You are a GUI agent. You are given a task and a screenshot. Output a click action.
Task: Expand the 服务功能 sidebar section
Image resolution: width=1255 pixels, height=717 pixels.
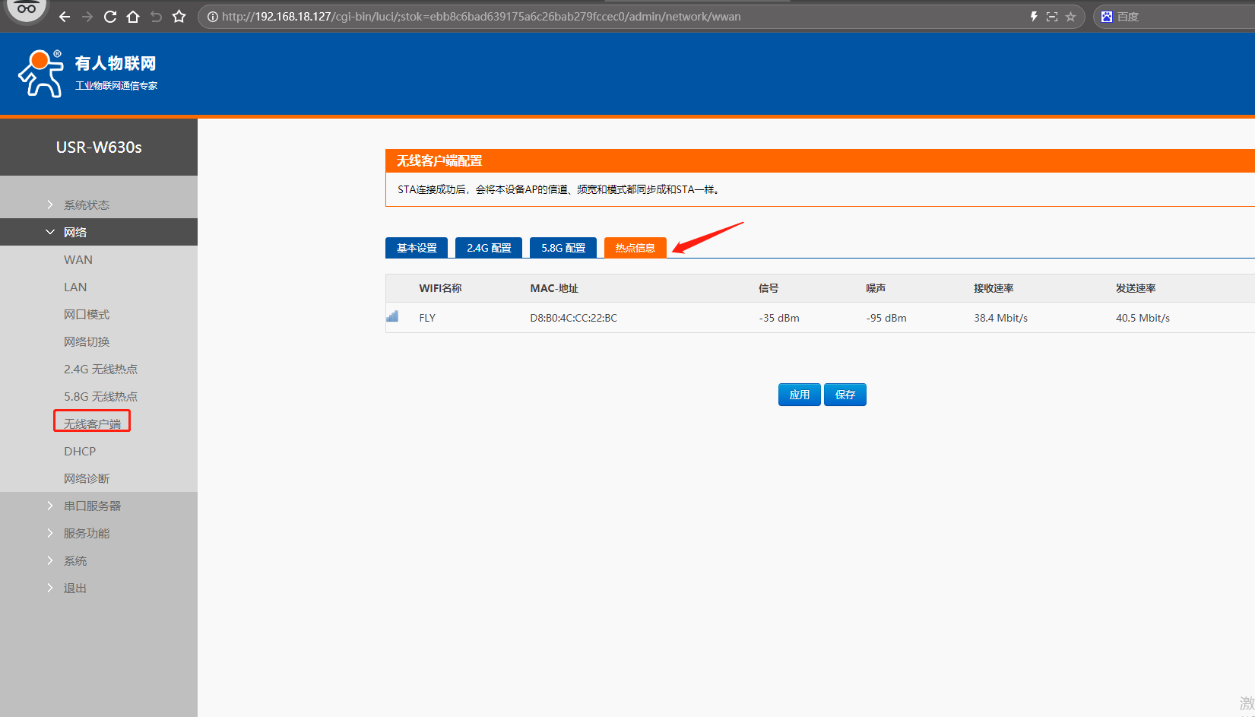pyautogui.click(x=86, y=534)
